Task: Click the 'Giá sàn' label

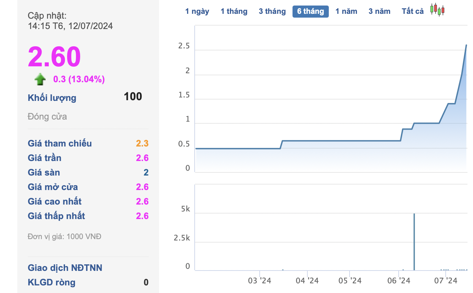Action: tap(44, 172)
